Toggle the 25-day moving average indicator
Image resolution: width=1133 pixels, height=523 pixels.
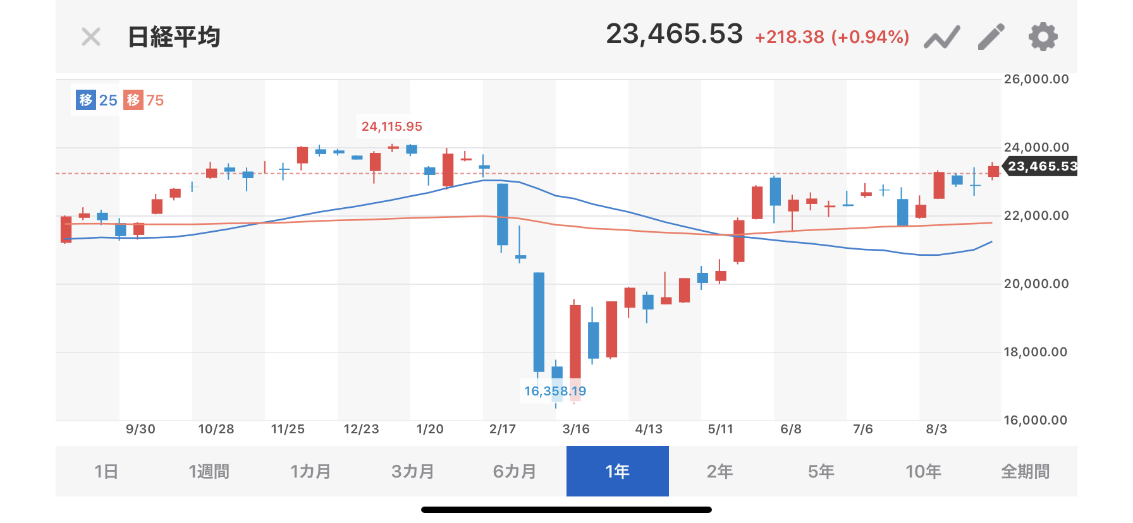tap(97, 100)
